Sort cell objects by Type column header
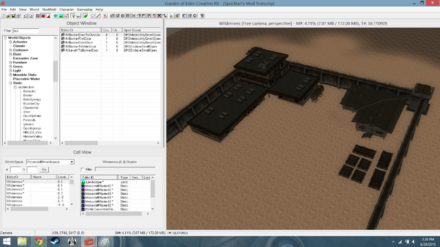Image resolution: width=440 pixels, height=247 pixels. click(124, 178)
